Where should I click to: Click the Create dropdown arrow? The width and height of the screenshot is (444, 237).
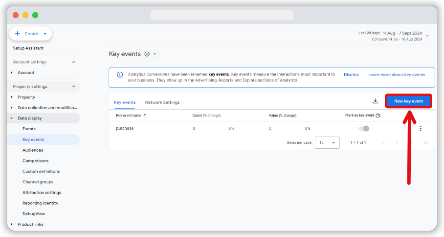click(x=45, y=34)
